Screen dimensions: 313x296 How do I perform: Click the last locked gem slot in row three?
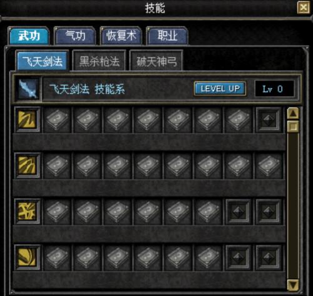click(269, 212)
